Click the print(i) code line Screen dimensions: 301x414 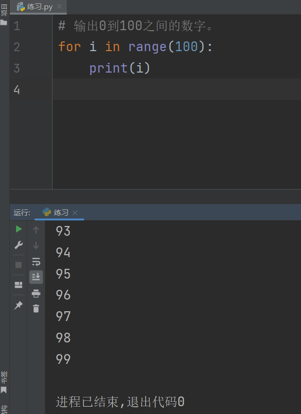click(x=120, y=68)
